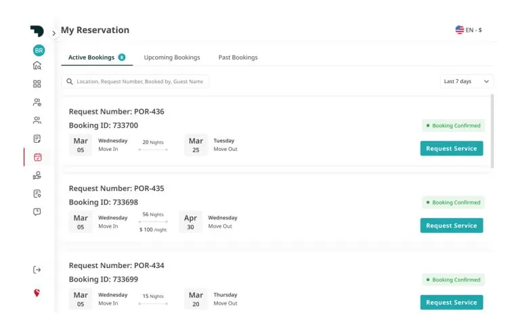
Task: Switch to the Active Bookings tab
Action: coord(97,58)
